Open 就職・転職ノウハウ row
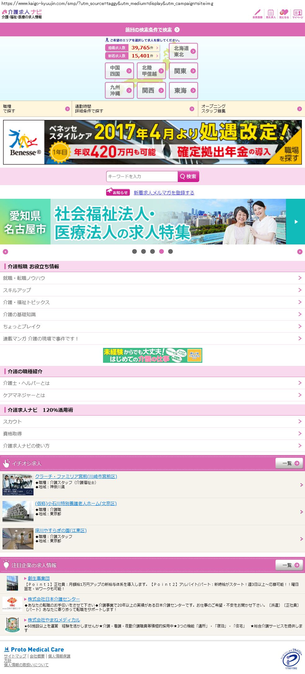Screen dimensions: 305x674 coord(152,278)
